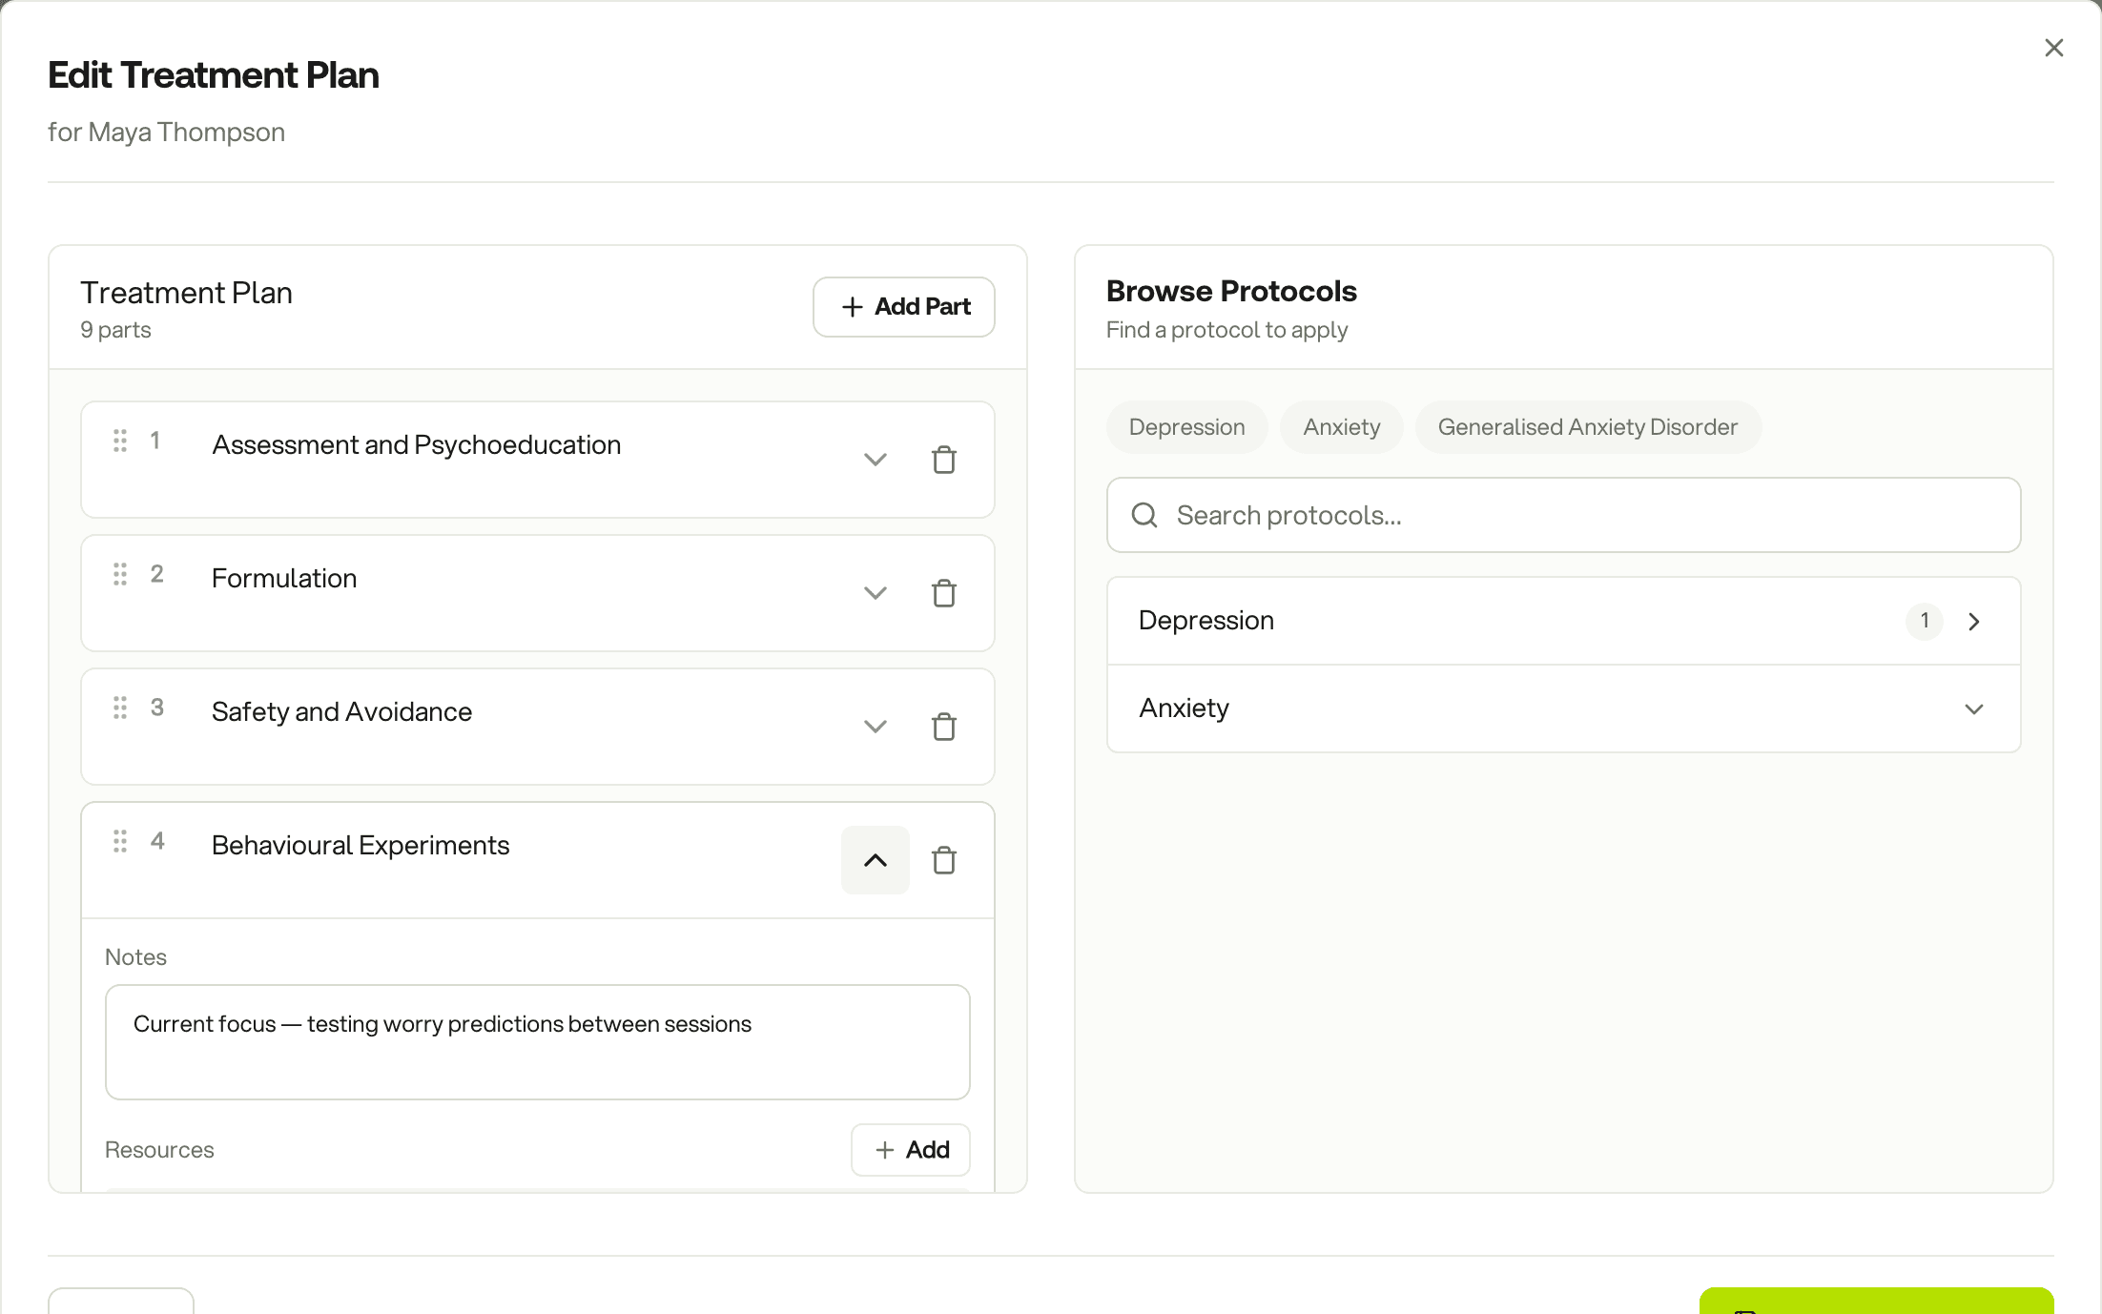Viewport: 2102px width, 1314px height.
Task: Click the Add Part button
Action: click(x=903, y=307)
